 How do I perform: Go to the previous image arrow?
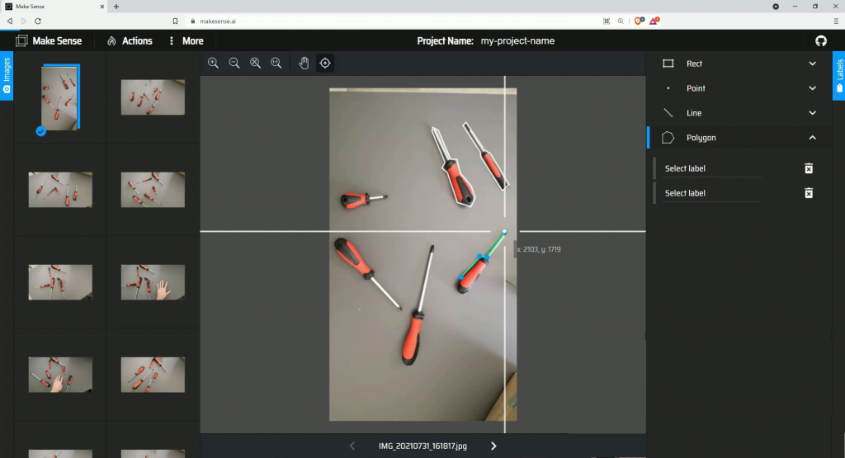[x=352, y=446]
